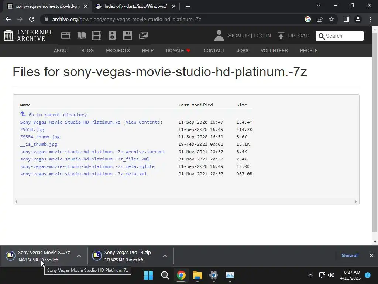Open the Chrome three-dot menu
The height and width of the screenshot is (284, 378).
coord(370,19)
